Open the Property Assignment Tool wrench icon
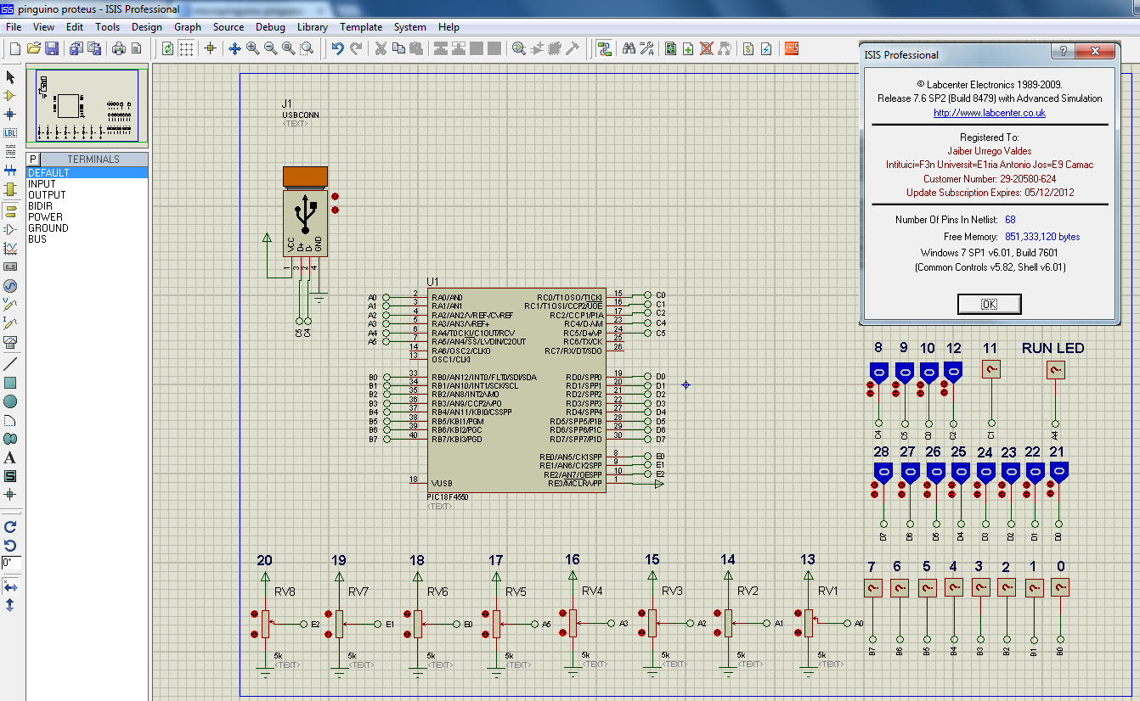 (x=646, y=48)
